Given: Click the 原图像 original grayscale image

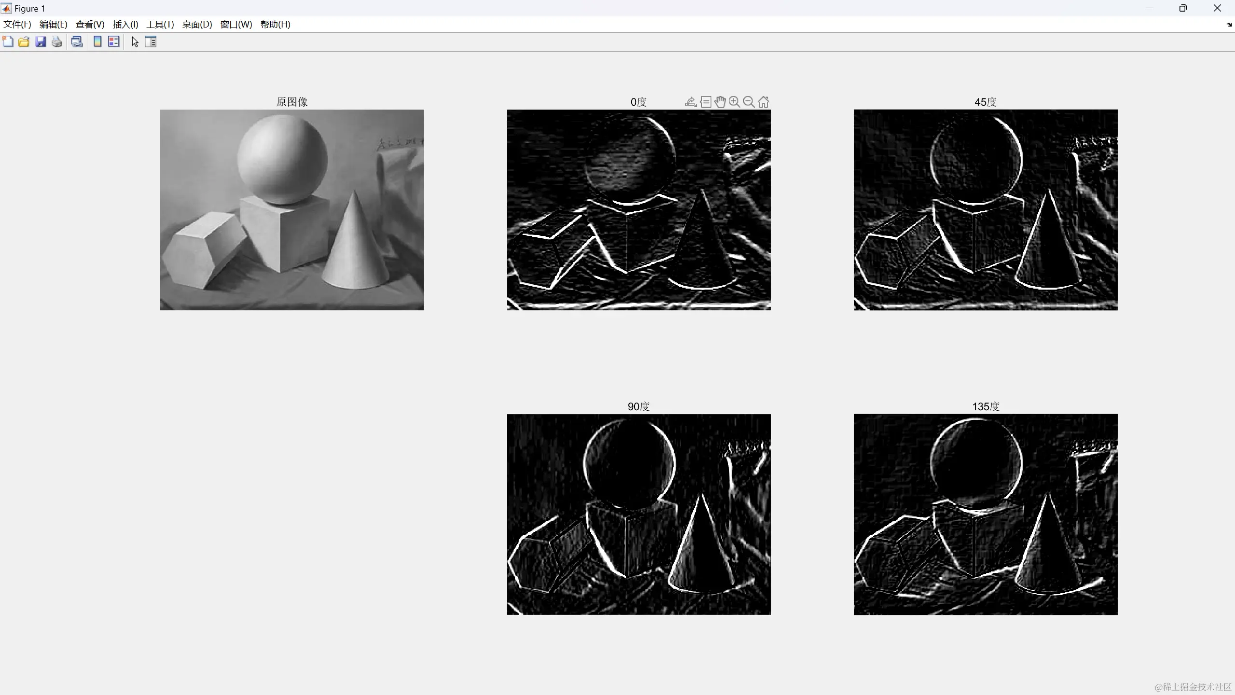Looking at the screenshot, I should [x=291, y=209].
